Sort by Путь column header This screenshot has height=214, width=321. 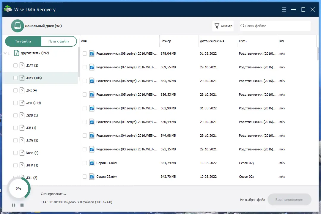(x=257, y=41)
